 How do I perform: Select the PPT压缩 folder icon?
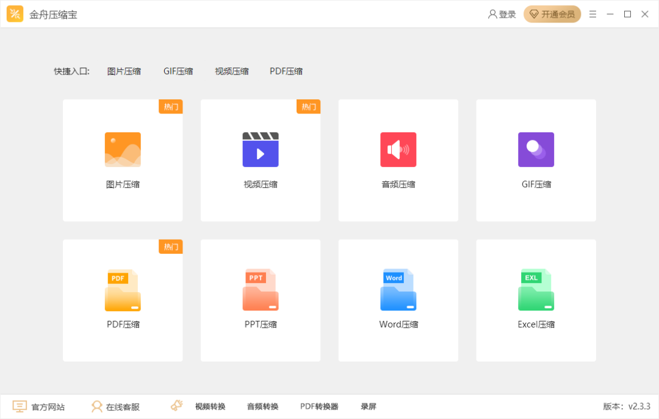pos(261,290)
